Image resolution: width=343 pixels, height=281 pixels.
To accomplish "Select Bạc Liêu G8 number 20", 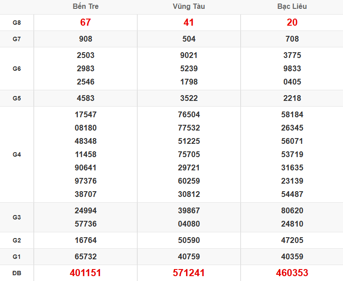I will 292,23.
